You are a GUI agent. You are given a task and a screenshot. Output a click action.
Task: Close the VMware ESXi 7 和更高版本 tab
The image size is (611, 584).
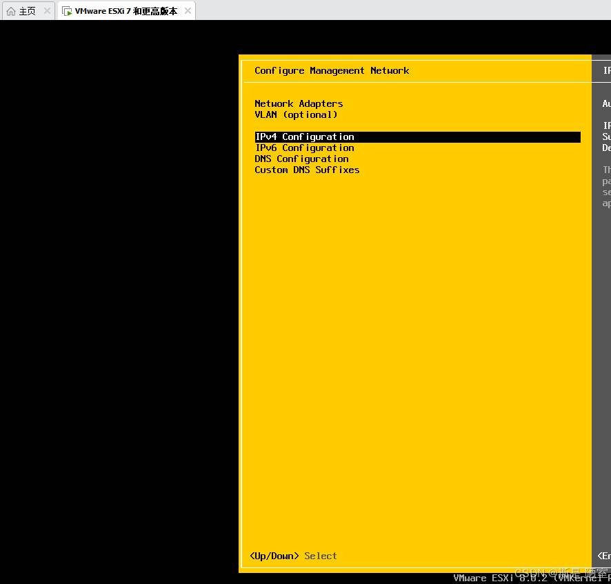(x=188, y=11)
